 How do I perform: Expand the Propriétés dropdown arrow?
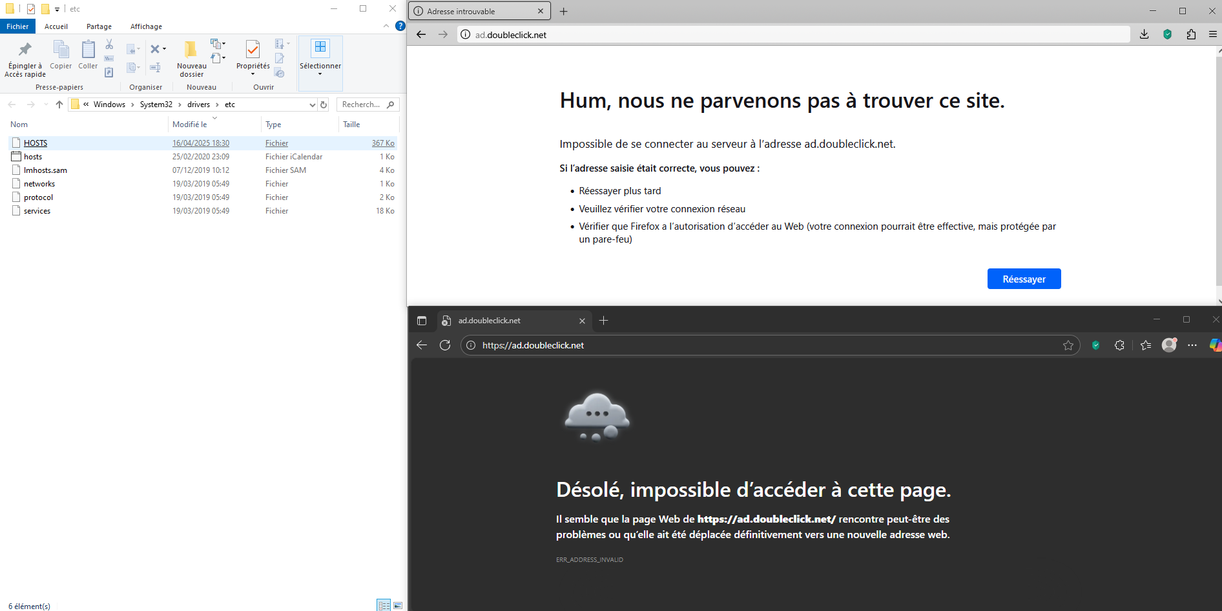[253, 74]
